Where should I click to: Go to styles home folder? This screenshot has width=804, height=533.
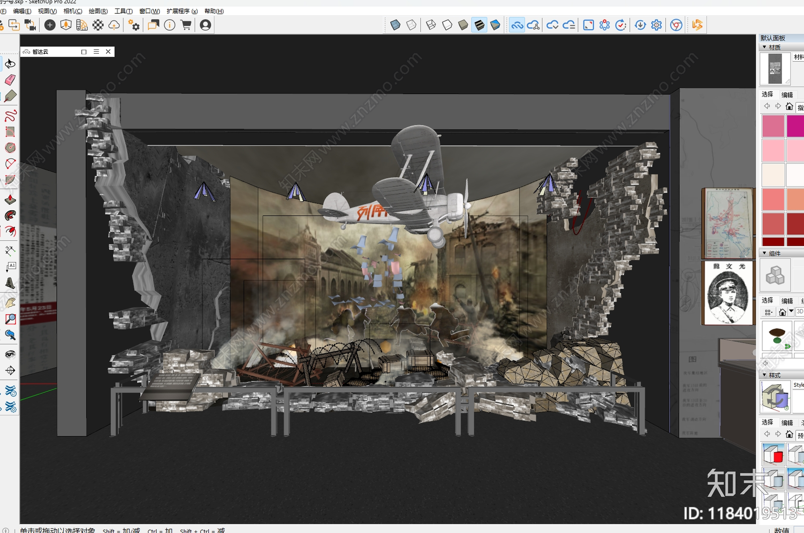789,434
